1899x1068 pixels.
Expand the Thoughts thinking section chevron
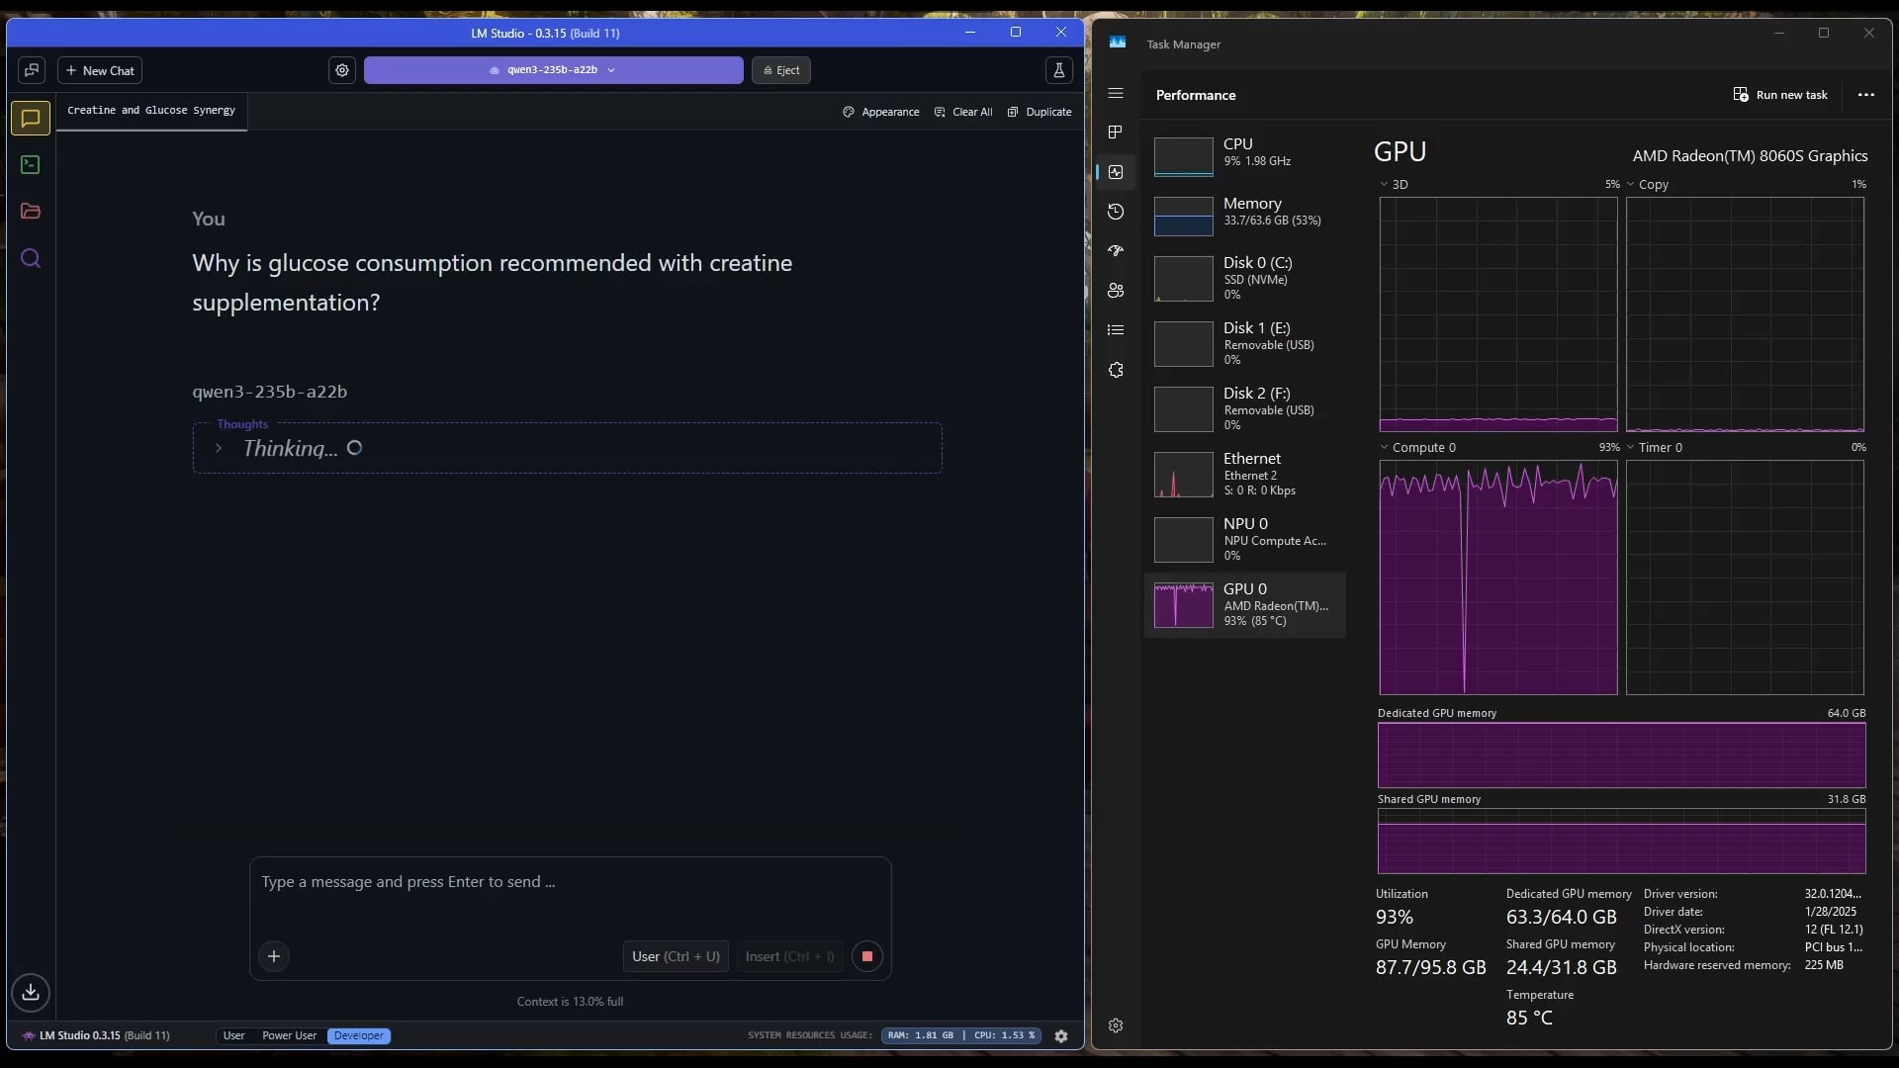219,449
